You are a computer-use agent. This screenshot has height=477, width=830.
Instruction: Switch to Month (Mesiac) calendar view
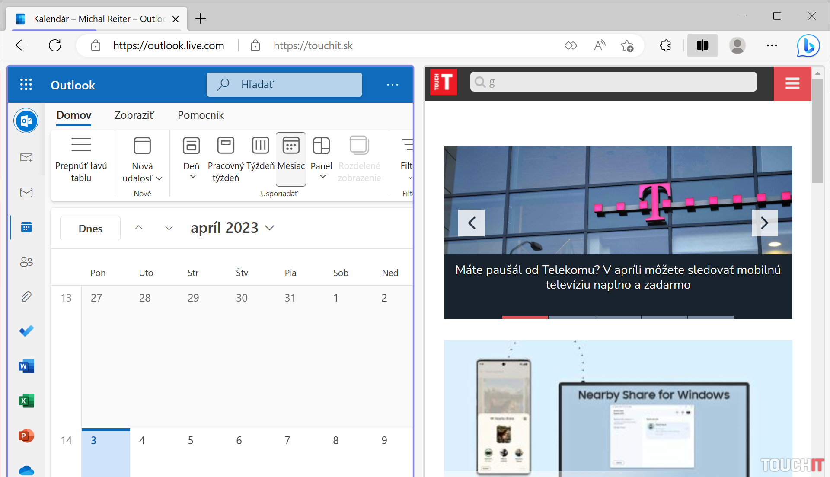pyautogui.click(x=291, y=158)
